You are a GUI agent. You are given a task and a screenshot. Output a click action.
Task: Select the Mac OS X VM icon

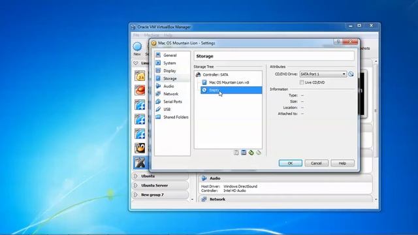click(x=140, y=163)
